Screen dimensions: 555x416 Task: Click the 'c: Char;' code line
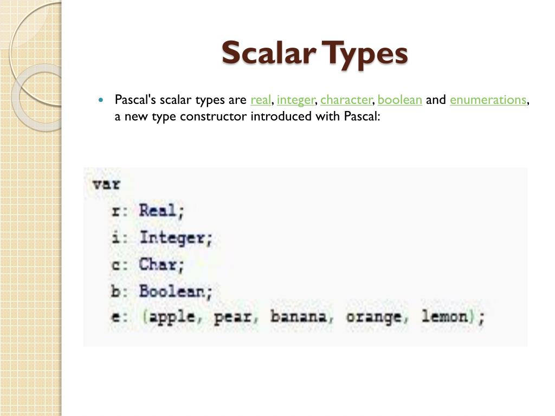(147, 264)
